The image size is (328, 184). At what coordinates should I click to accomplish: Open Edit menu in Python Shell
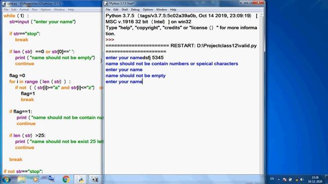tap(116, 10)
